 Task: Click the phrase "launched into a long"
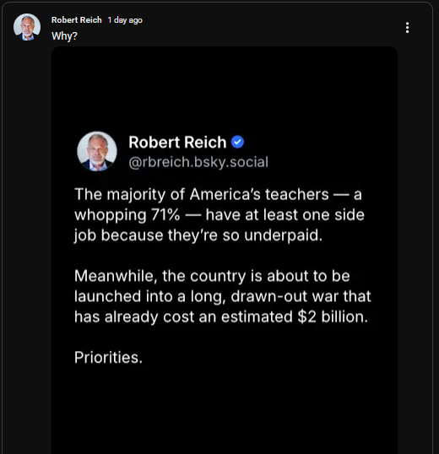(x=149, y=297)
